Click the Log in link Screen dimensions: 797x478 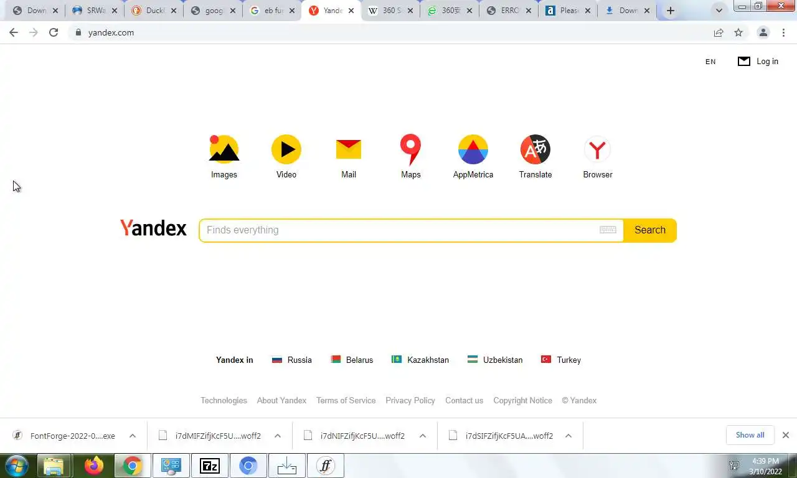pos(767,61)
